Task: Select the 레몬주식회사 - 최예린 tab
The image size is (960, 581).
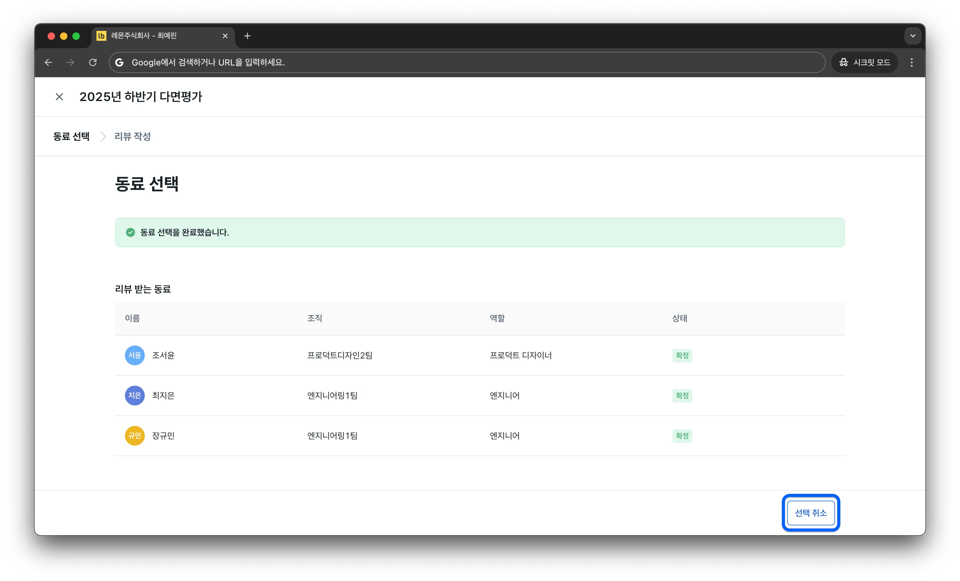Action: click(163, 36)
